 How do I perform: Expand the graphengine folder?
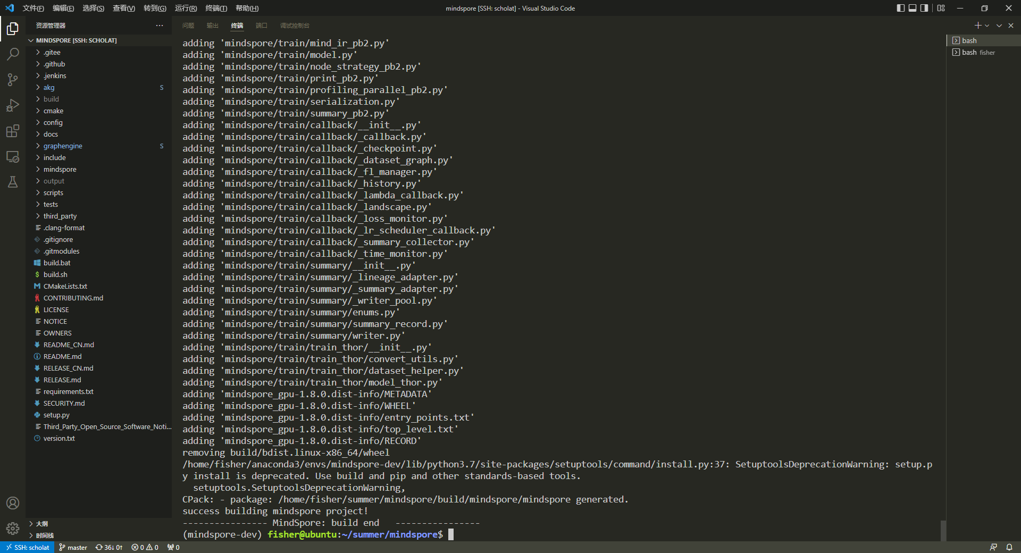(x=99, y=146)
